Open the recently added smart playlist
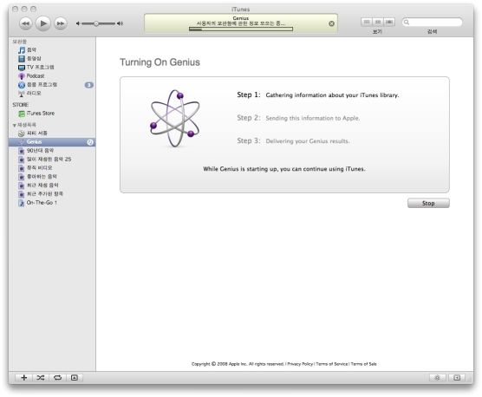Viewport: 482px width, 397px height. pos(52,194)
